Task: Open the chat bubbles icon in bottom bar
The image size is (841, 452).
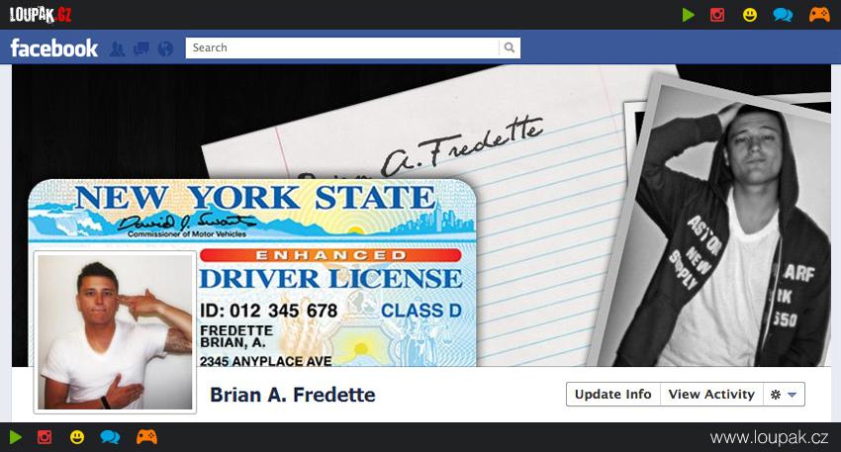Action: tap(110, 437)
